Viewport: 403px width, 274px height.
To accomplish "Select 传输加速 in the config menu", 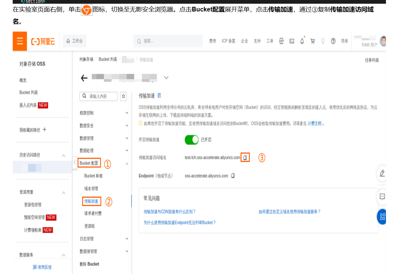I will click(91, 201).
